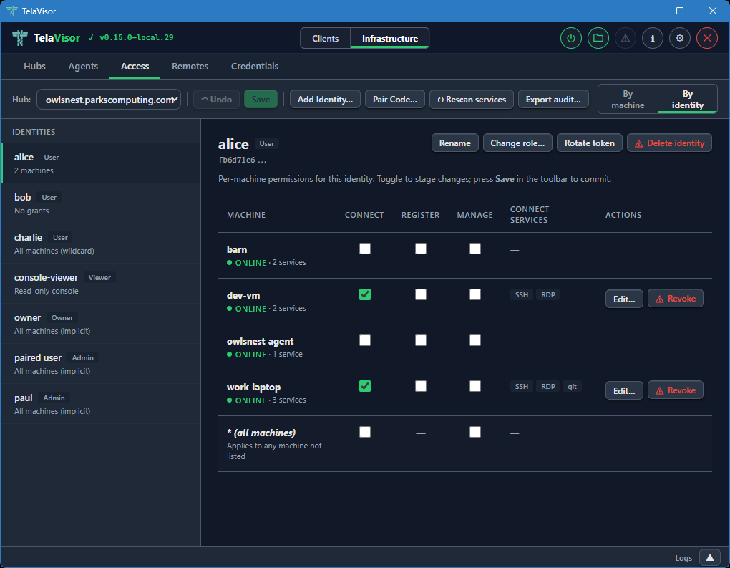Toggle Manage checkbox for dev-vm

point(475,294)
